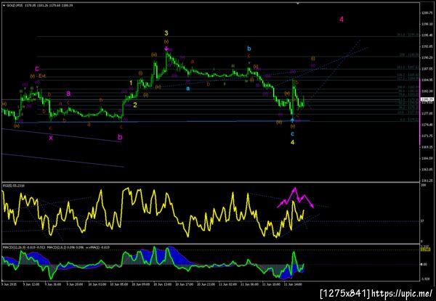
Task: Click the yellow wave label 1
Action: pos(131,83)
